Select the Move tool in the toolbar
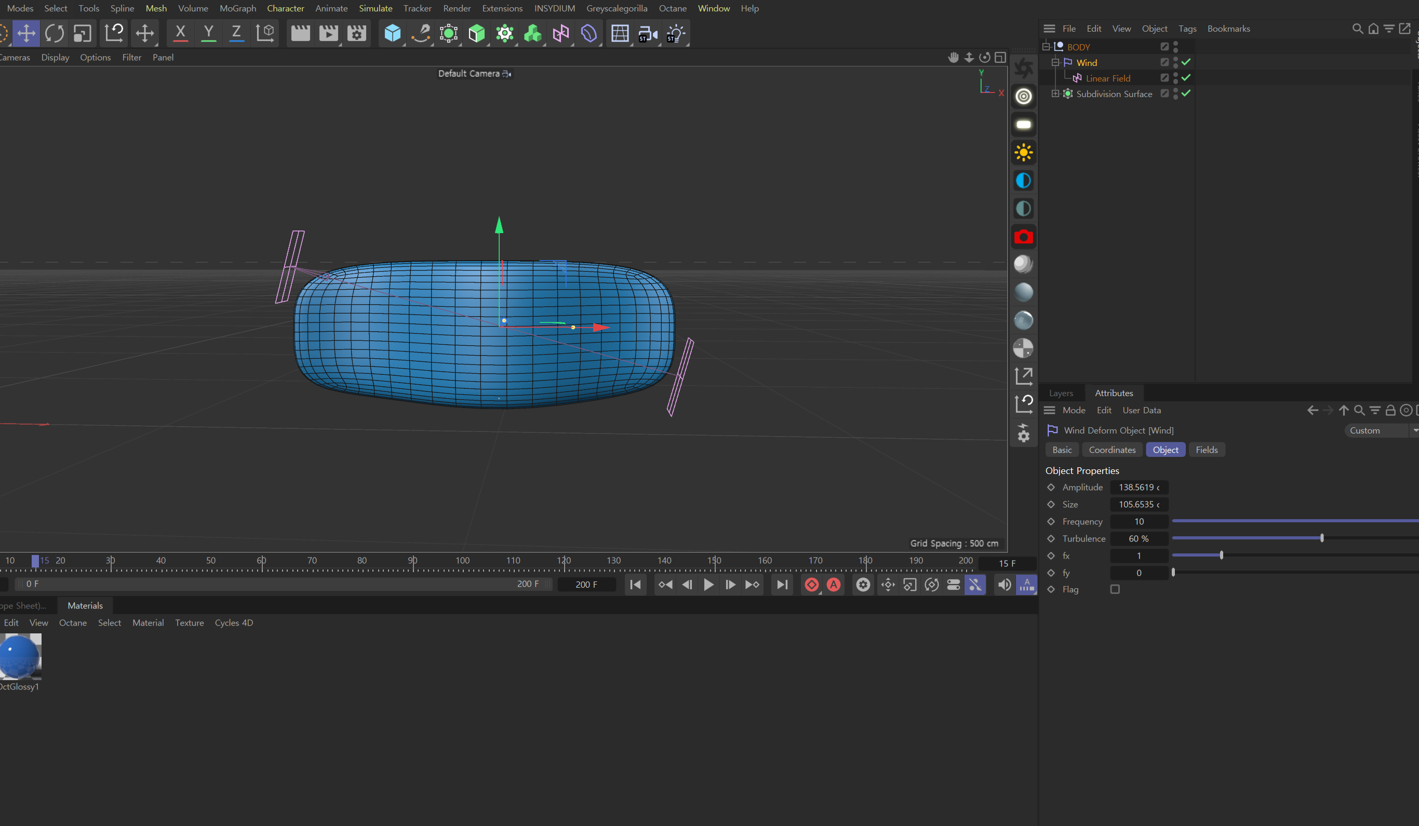The height and width of the screenshot is (826, 1419). [x=26, y=33]
